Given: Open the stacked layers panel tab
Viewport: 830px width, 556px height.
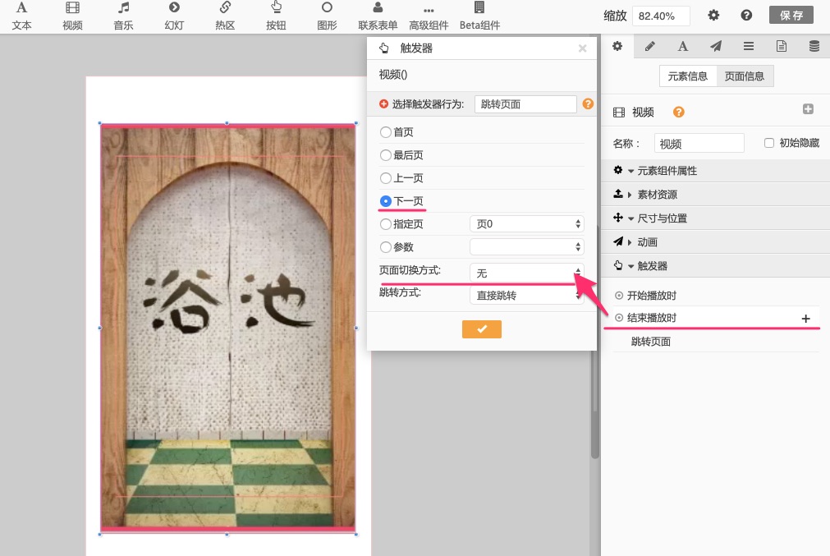Looking at the screenshot, I should click(x=814, y=46).
